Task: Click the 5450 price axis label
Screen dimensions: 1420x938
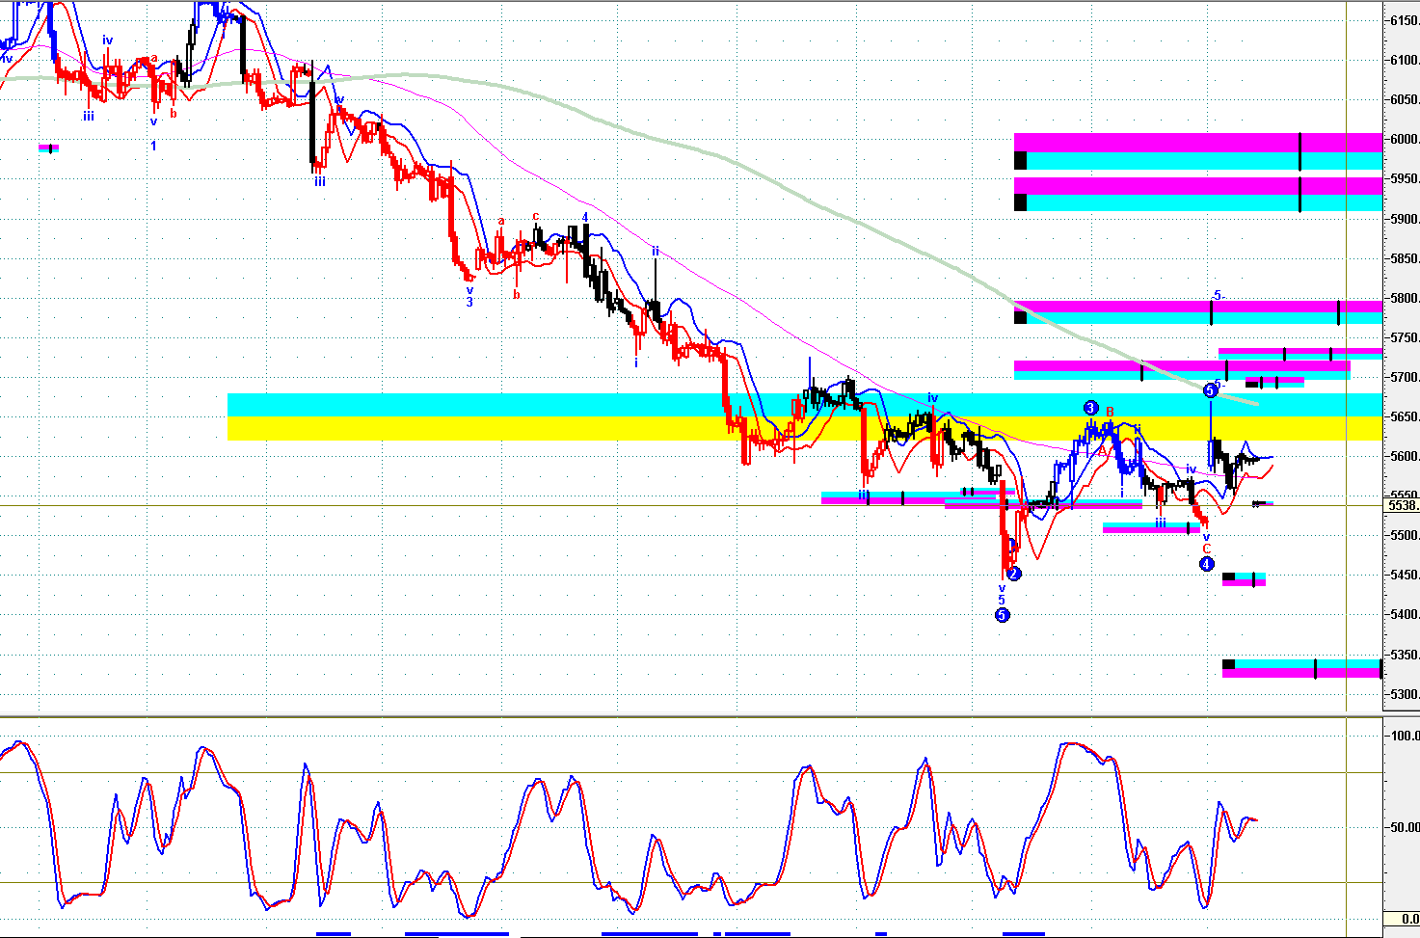Action: pos(1405,576)
